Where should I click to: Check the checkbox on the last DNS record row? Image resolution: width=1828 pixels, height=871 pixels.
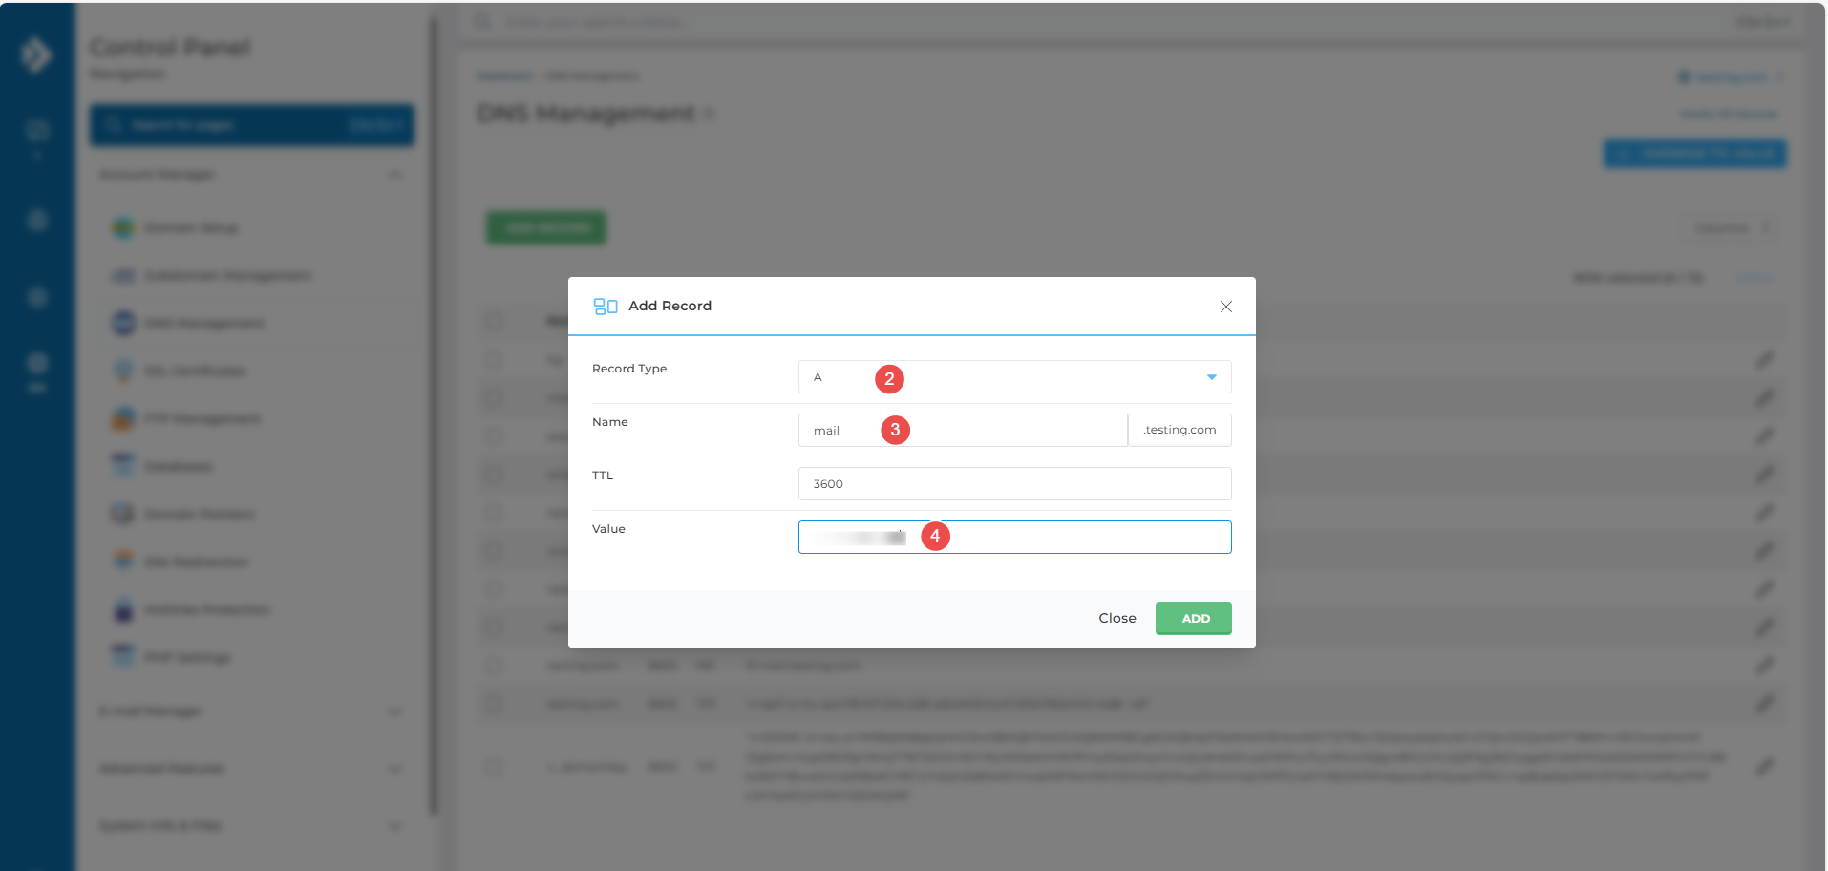494,766
